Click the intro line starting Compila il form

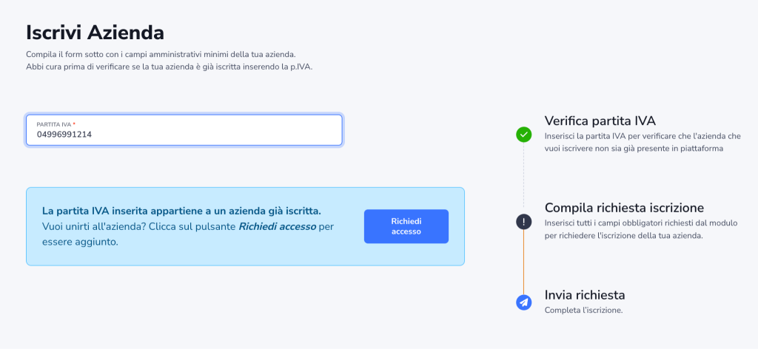(161, 55)
